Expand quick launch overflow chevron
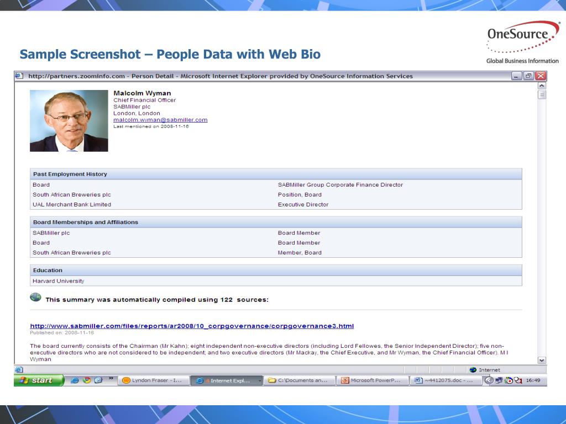The image size is (566, 424). point(111,379)
